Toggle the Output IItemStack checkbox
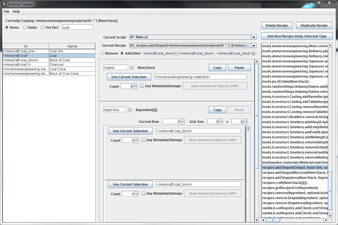 coord(132,67)
